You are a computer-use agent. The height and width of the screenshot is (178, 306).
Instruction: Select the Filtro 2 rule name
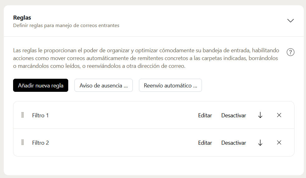click(x=41, y=143)
